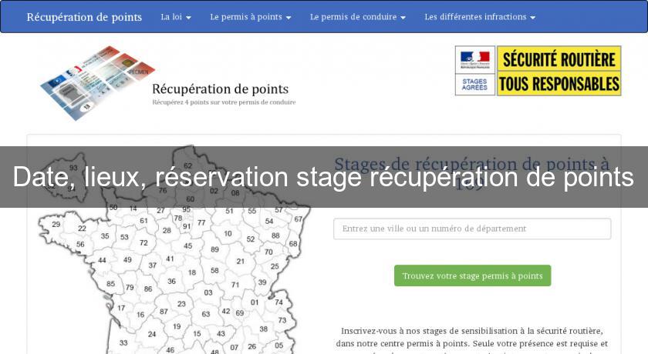Select department 52 on the map
This screenshot has width=648, height=354.
(251, 239)
